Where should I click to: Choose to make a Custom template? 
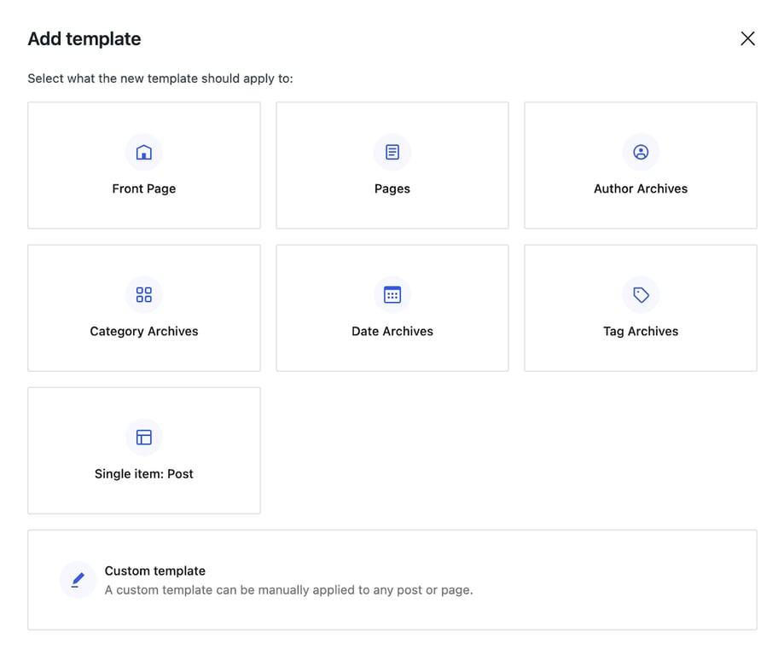(x=392, y=580)
